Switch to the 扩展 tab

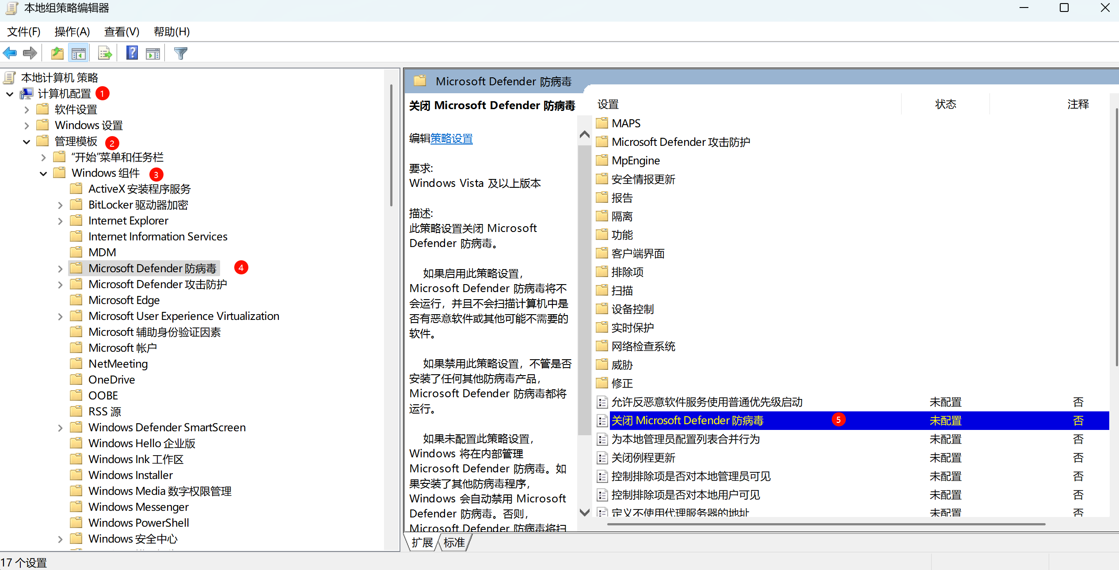coord(422,543)
